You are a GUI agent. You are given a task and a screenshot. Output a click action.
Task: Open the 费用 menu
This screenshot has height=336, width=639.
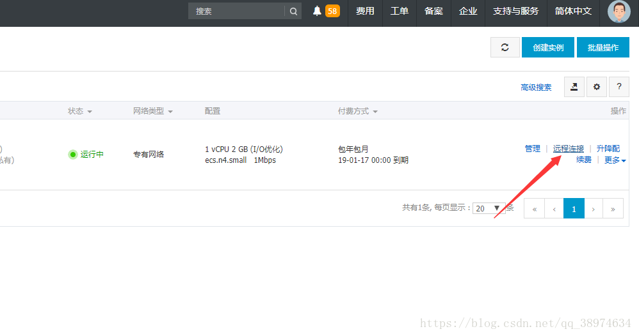[x=365, y=11]
